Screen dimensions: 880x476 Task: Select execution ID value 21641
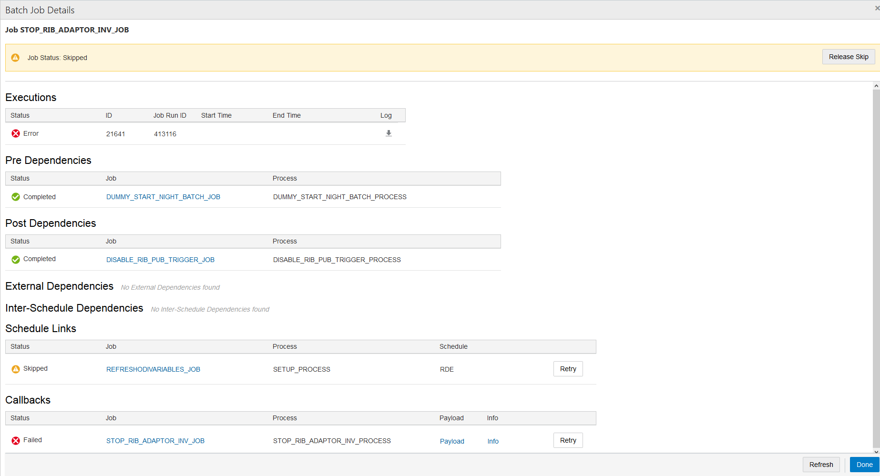point(116,134)
